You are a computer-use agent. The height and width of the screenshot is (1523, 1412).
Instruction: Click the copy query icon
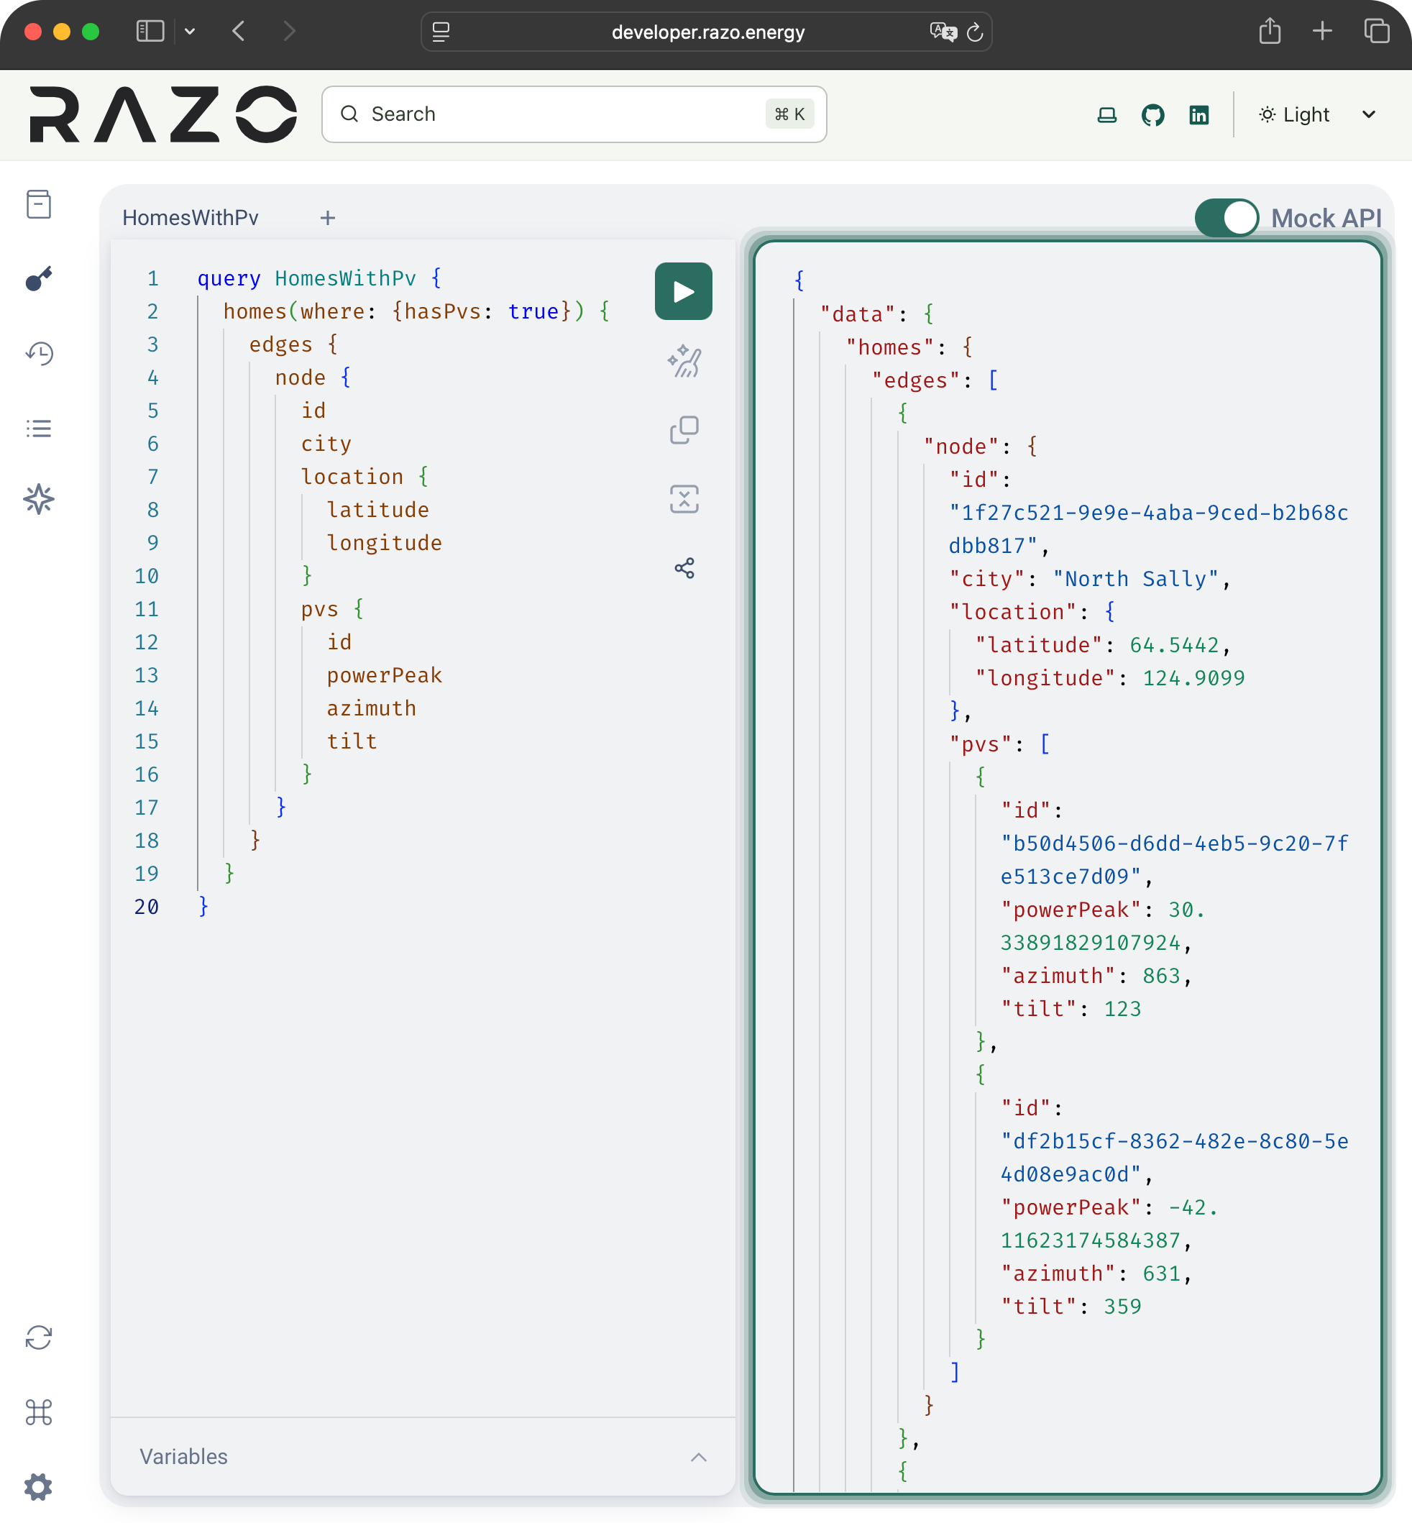(x=683, y=429)
